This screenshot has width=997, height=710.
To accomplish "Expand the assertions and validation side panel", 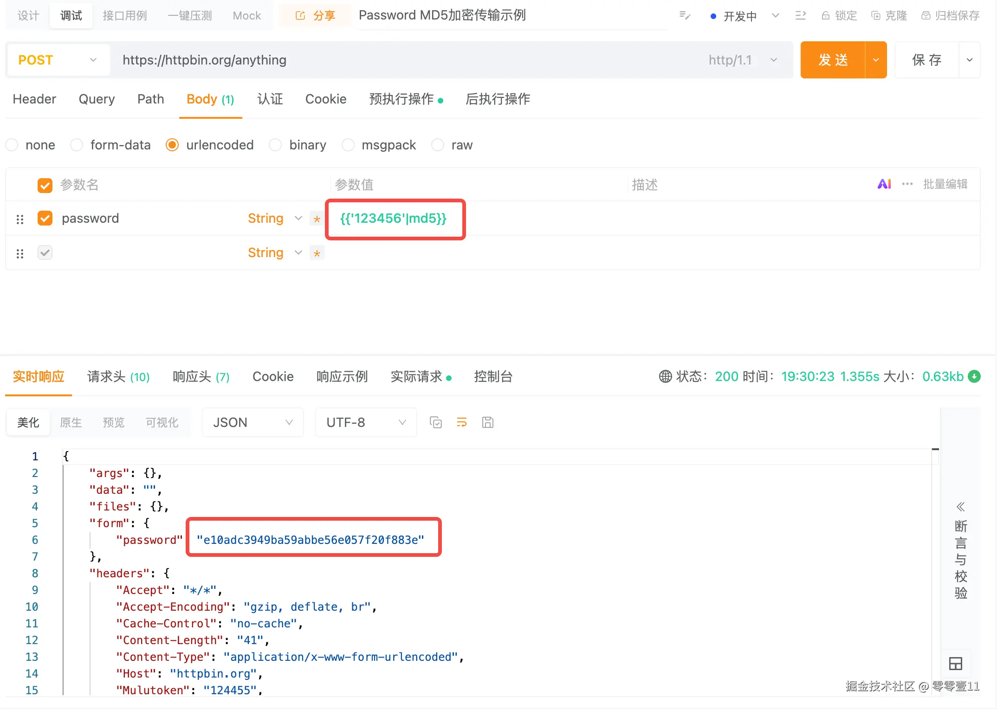I will coord(960,506).
